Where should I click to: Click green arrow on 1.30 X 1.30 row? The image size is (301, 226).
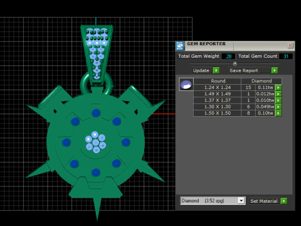click(278, 107)
